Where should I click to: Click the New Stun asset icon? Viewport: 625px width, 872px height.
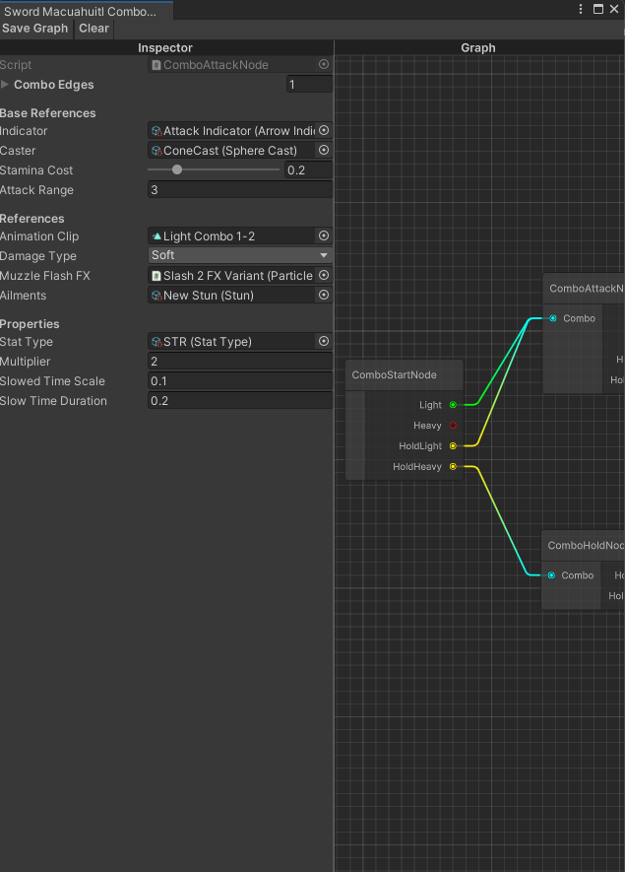point(156,296)
